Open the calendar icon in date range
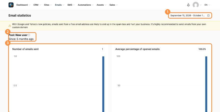The height and width of the screenshot is (112, 220). click(208, 16)
